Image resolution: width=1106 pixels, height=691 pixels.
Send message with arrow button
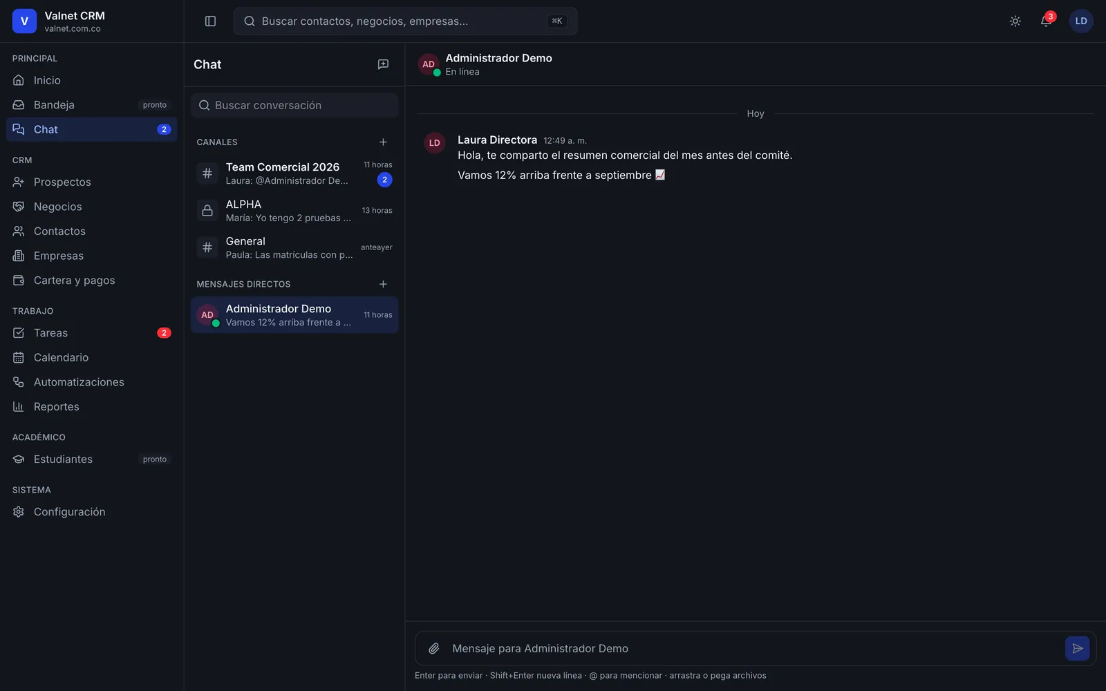coord(1077,648)
